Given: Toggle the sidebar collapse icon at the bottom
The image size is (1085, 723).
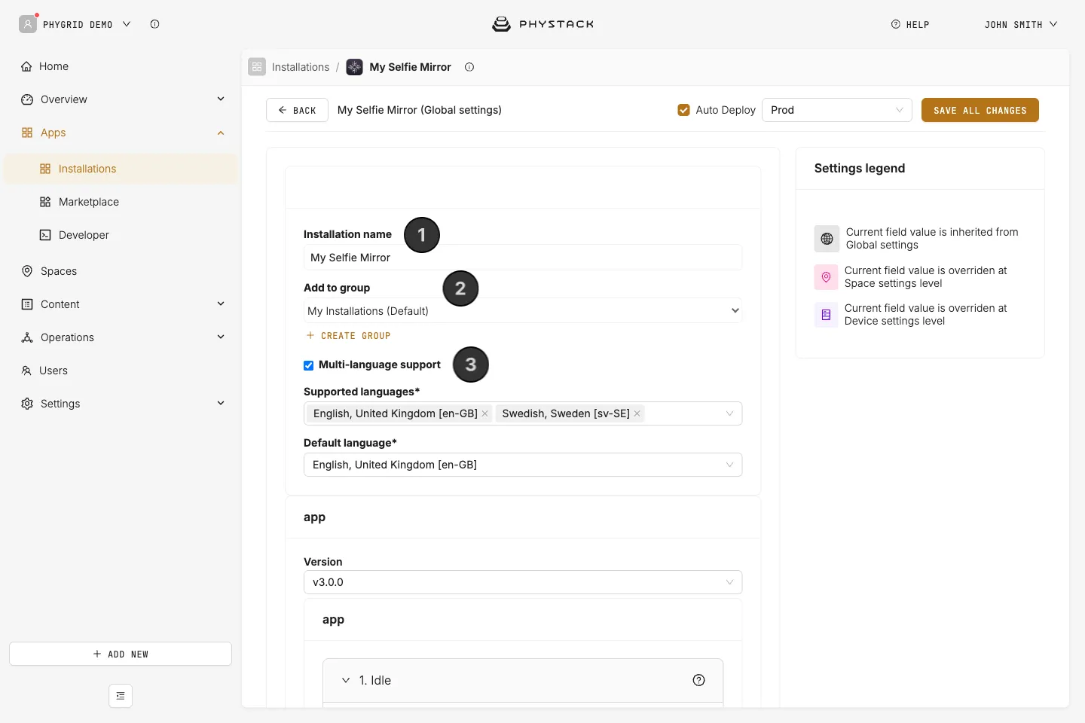Looking at the screenshot, I should [x=121, y=696].
